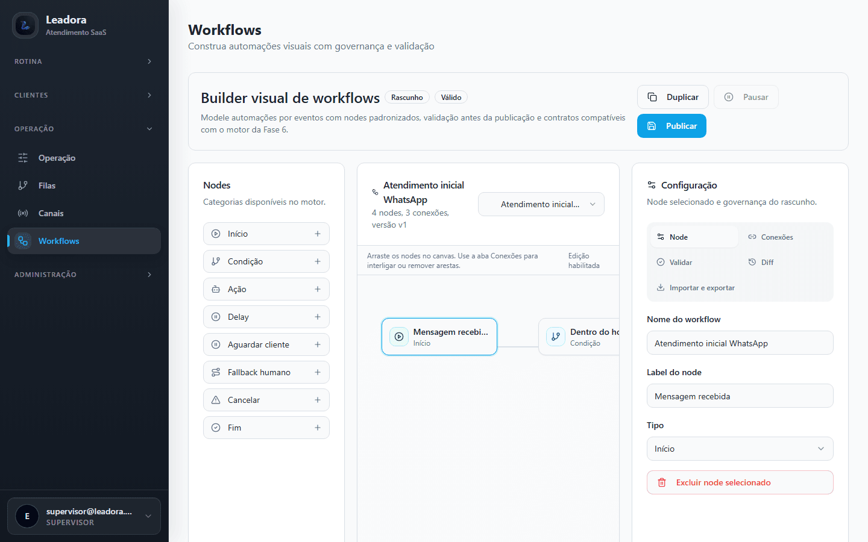868x542 pixels.
Task: Open Filas in the sidebar
Action: coord(84,185)
